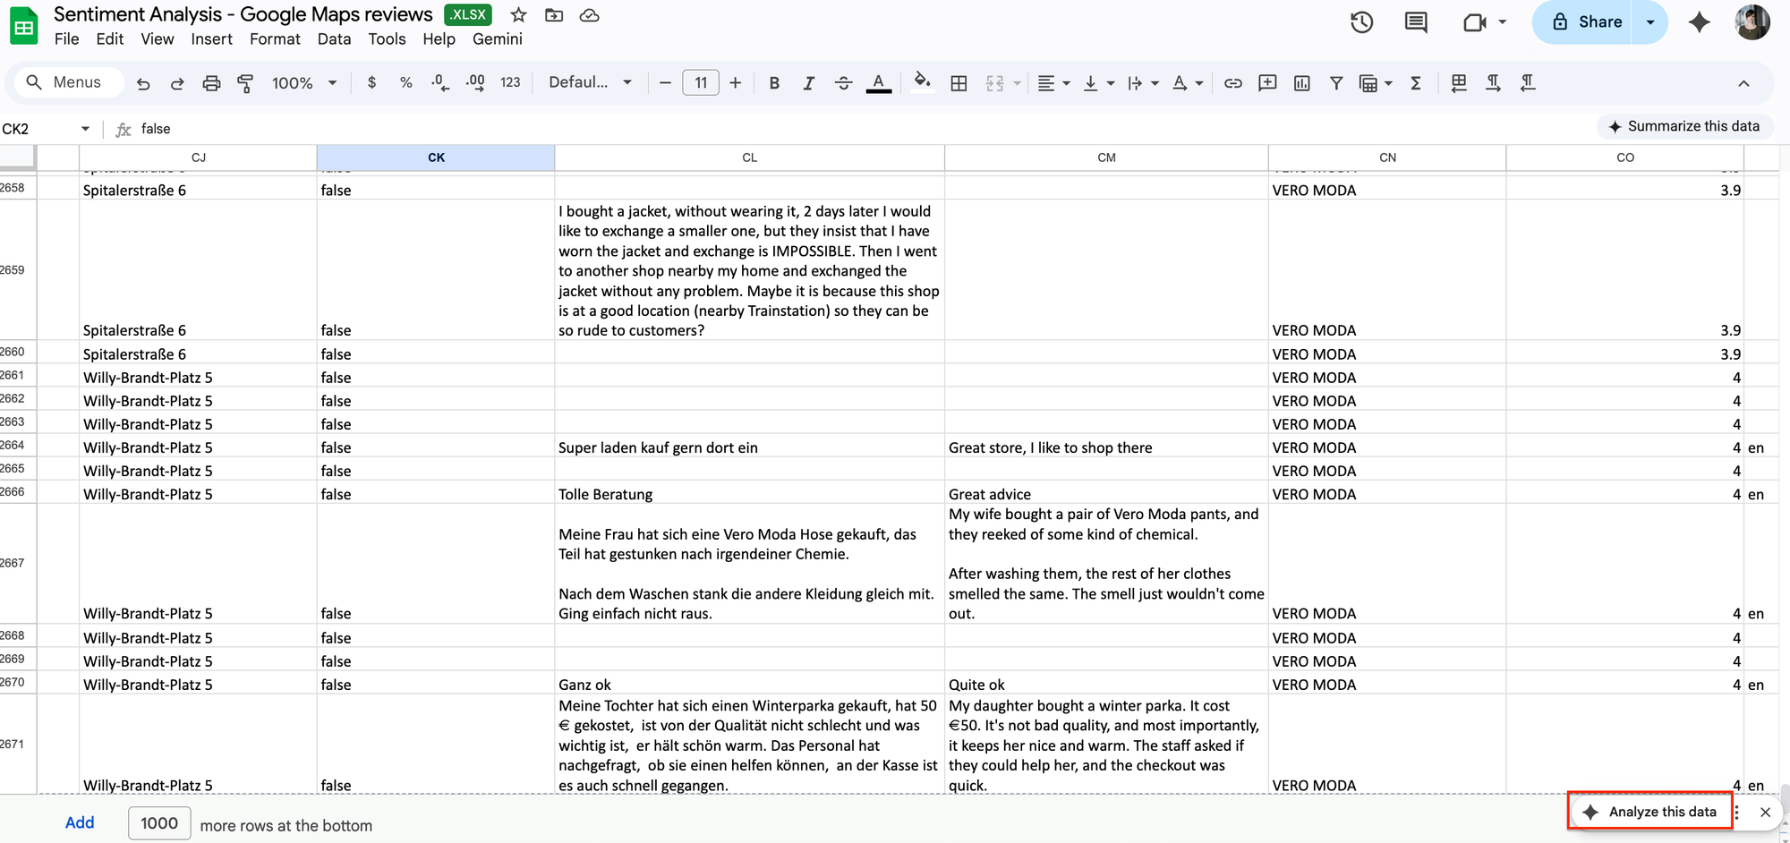
Task: Open the 123 more formats button
Action: (510, 82)
